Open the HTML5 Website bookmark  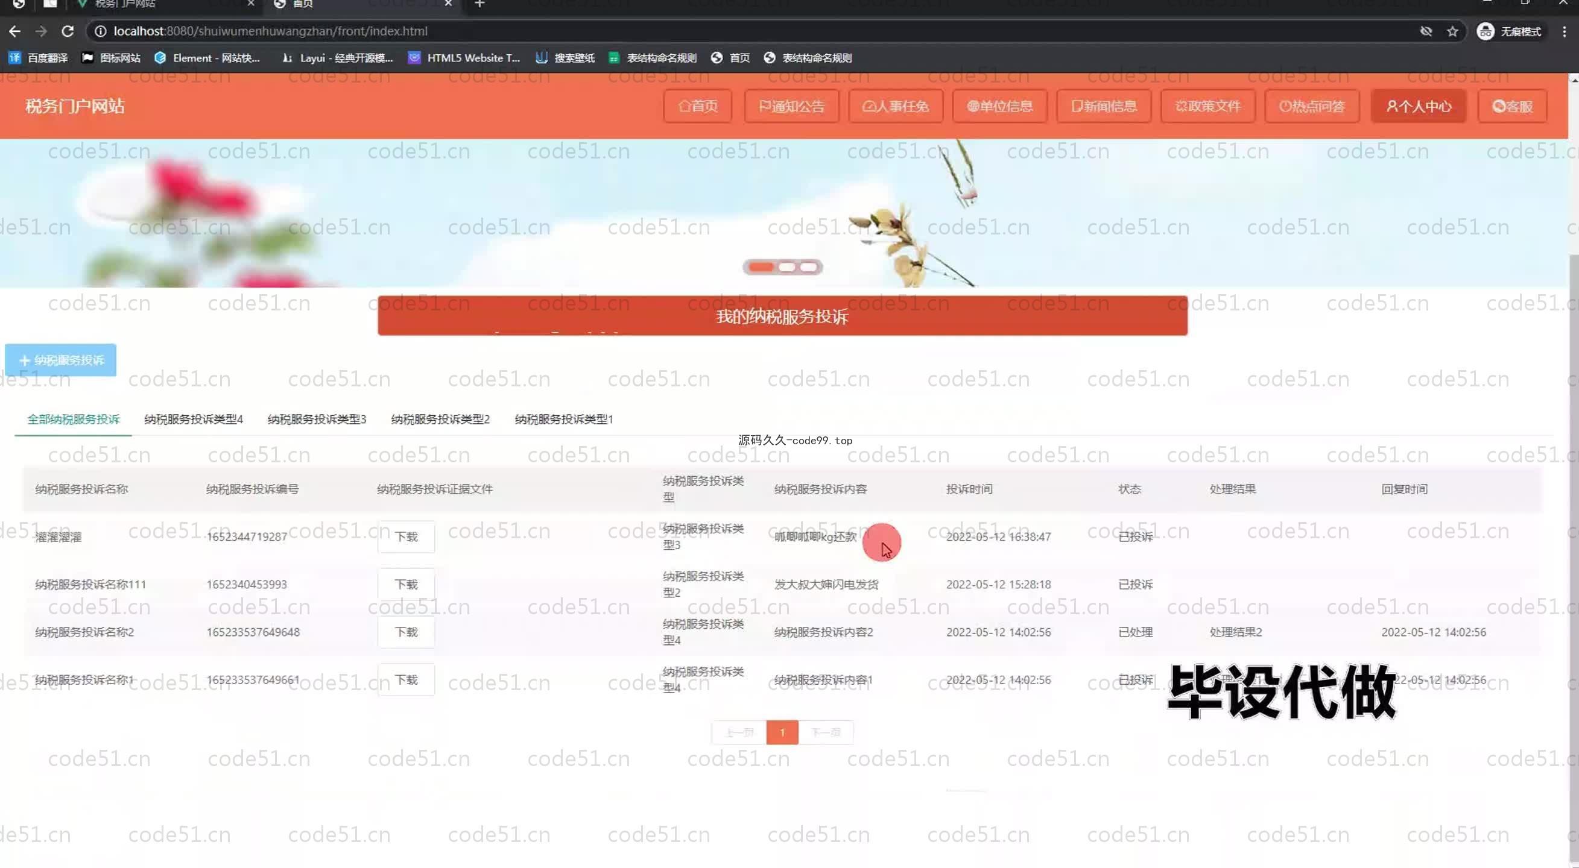point(464,58)
